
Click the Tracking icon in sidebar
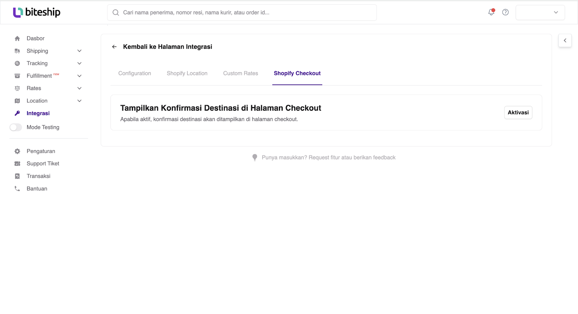pyautogui.click(x=17, y=63)
